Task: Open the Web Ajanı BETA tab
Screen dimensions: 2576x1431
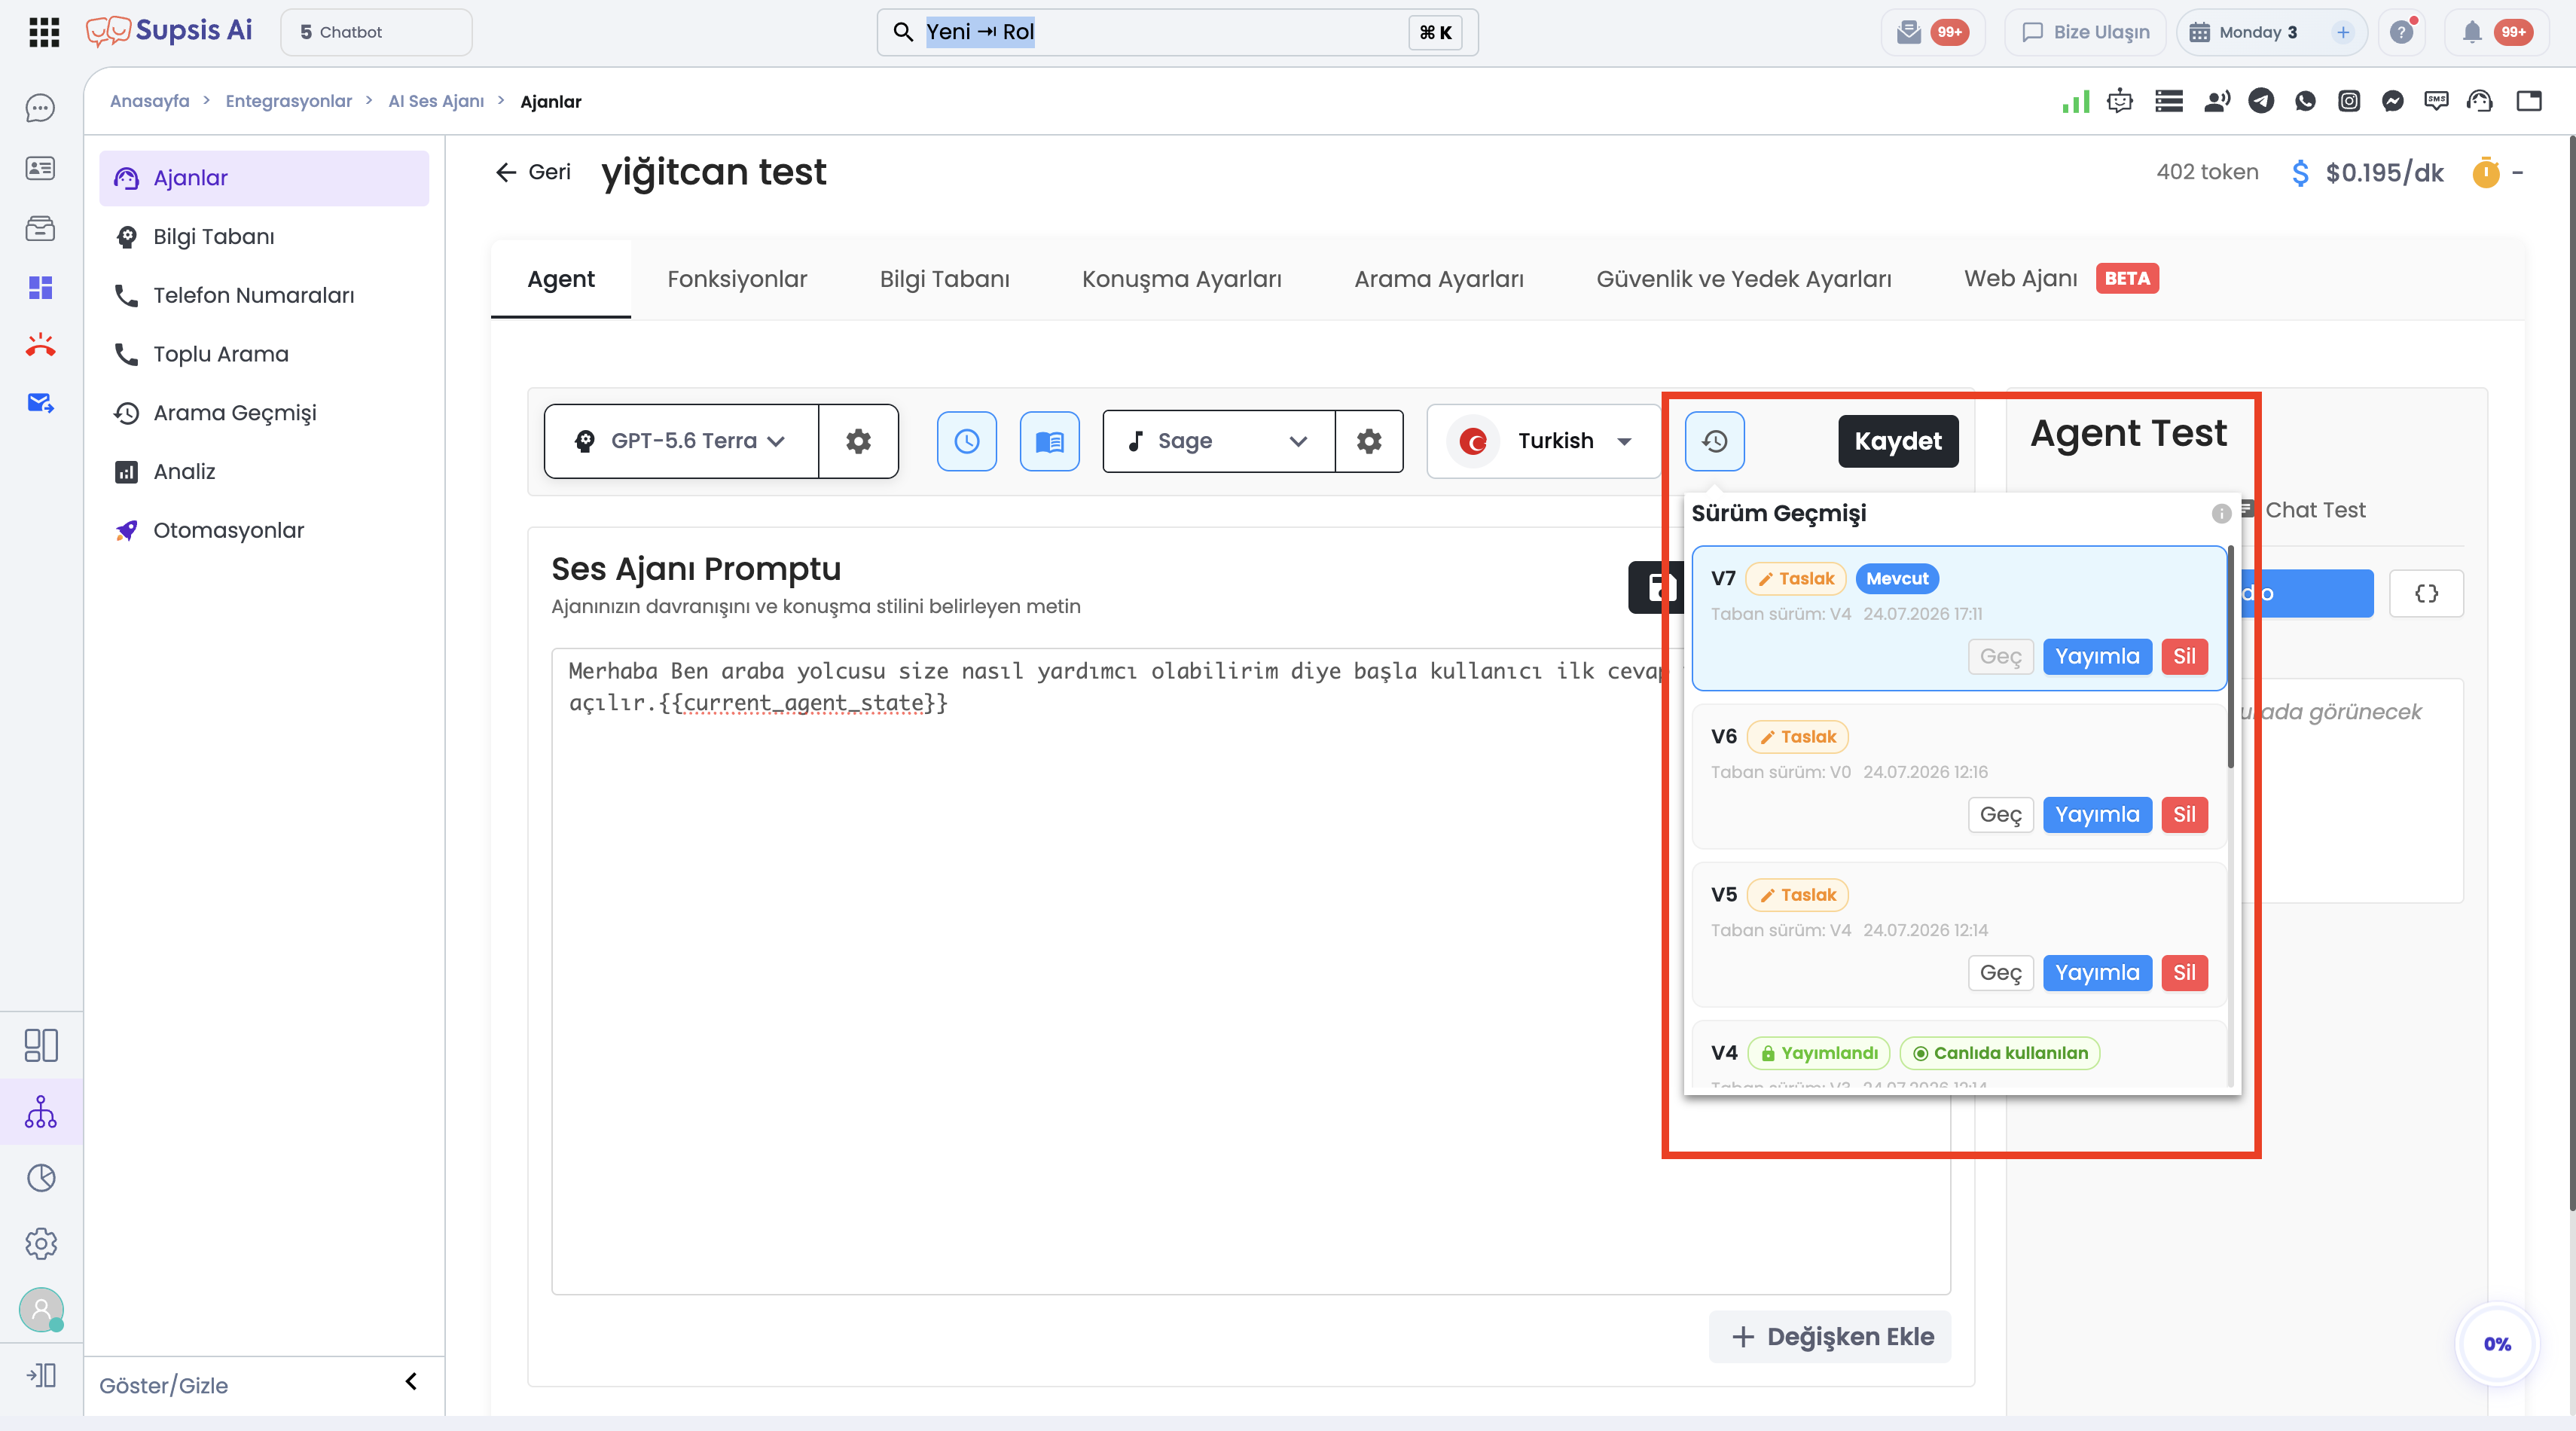Action: coord(2061,279)
